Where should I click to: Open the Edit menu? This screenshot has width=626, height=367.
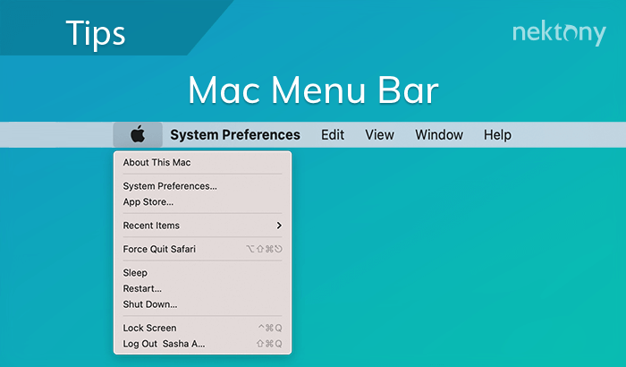click(x=333, y=135)
